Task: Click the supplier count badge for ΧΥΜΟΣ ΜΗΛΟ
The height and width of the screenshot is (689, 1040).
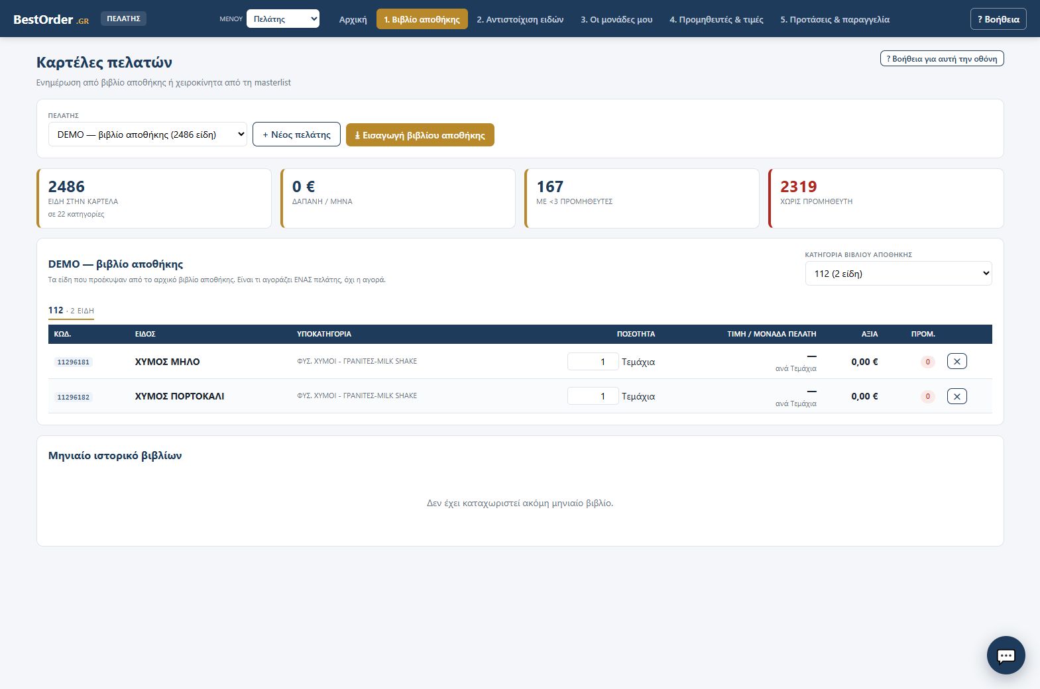Action: tap(927, 362)
